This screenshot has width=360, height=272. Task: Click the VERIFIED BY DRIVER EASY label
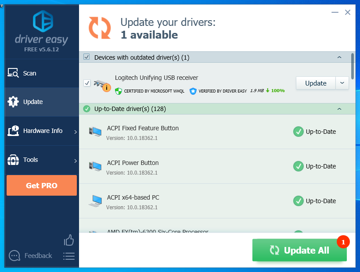coord(223,91)
